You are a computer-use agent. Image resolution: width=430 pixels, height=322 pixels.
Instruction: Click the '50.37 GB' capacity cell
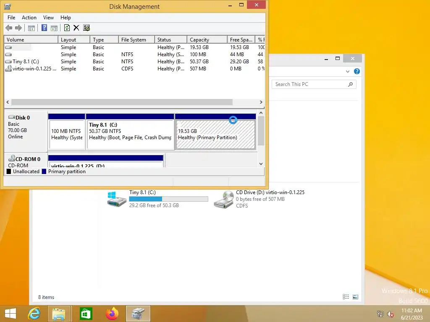tap(199, 62)
